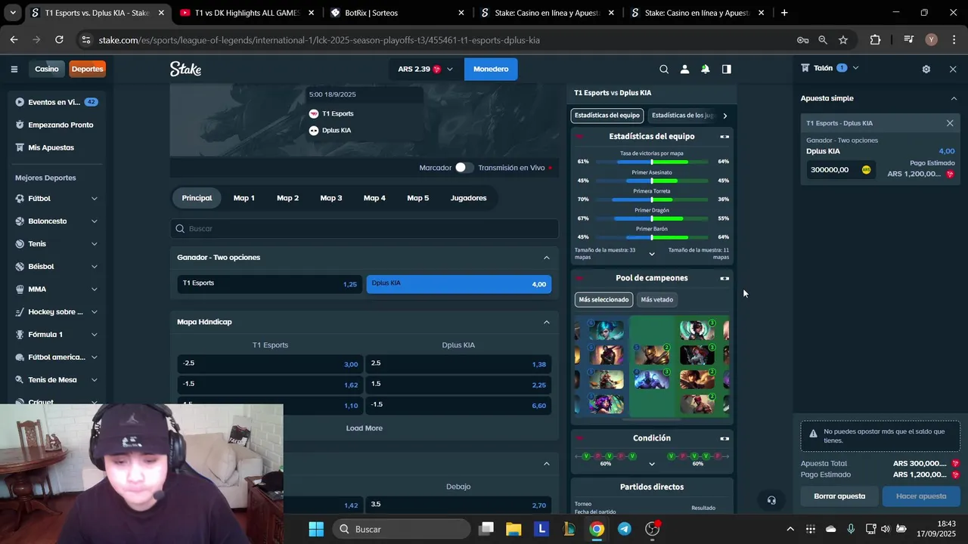Remove the T1 Esports - Dplus KIA bet

coord(950,123)
